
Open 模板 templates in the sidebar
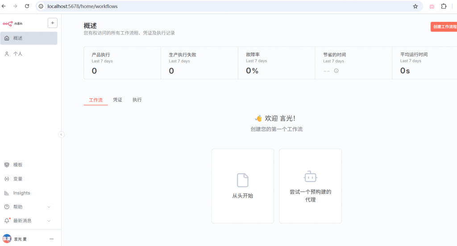(x=18, y=165)
